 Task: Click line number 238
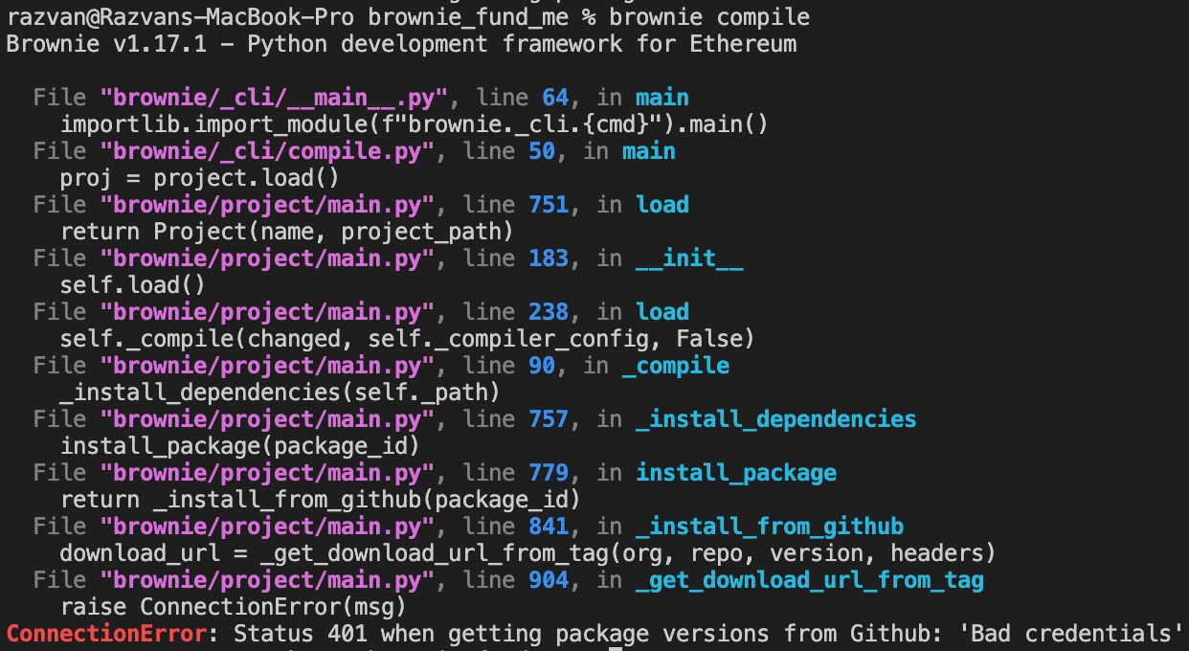pyautogui.click(x=548, y=312)
